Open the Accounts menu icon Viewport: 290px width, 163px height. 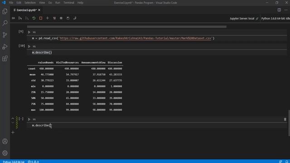coord(5,141)
